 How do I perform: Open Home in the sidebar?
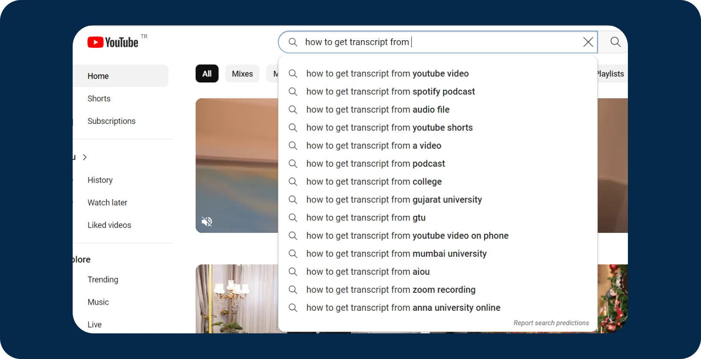click(x=121, y=76)
